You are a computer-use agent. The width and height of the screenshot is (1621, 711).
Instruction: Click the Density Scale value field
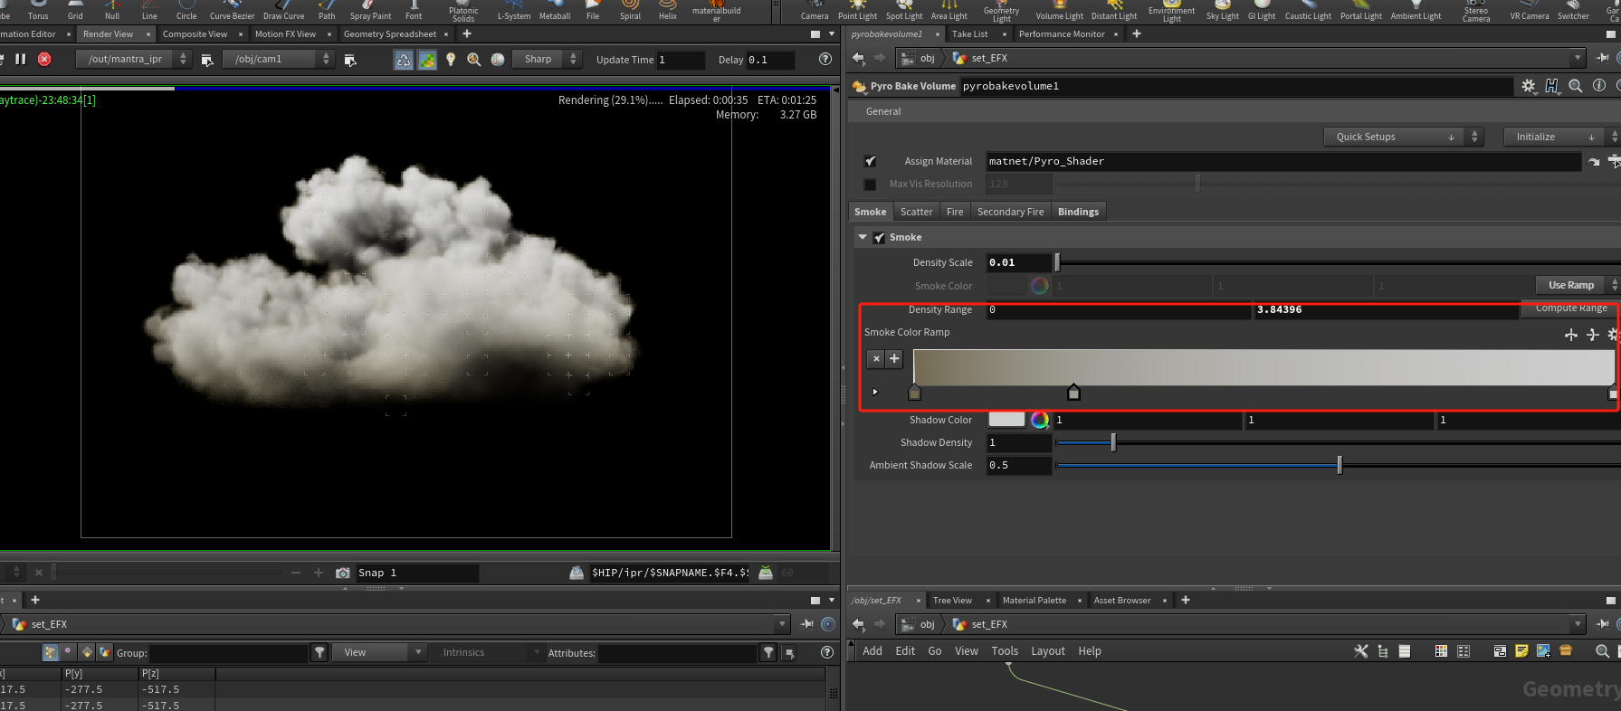pyautogui.click(x=1018, y=262)
